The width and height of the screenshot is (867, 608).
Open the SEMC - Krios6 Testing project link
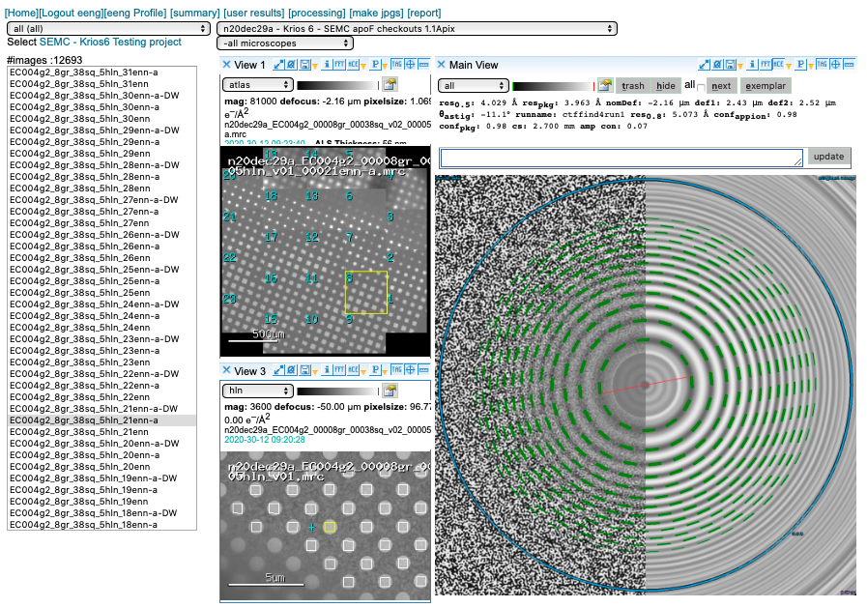(x=110, y=42)
